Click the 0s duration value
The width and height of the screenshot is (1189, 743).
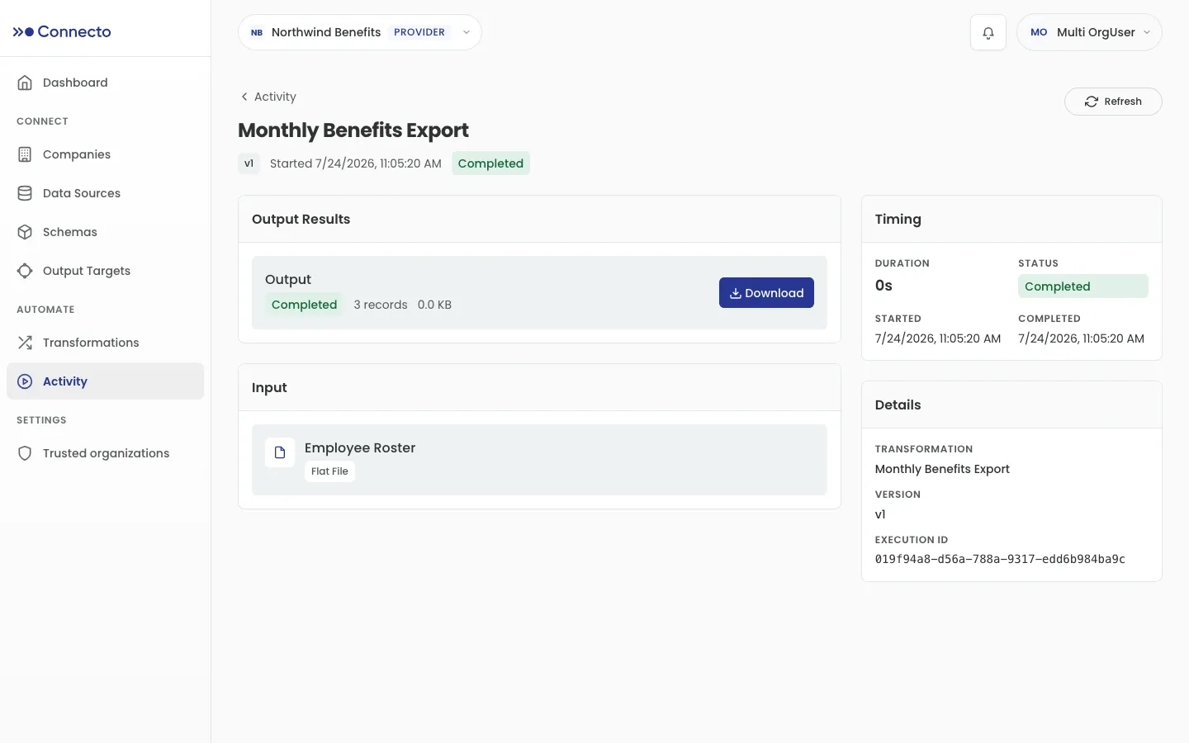(x=883, y=286)
